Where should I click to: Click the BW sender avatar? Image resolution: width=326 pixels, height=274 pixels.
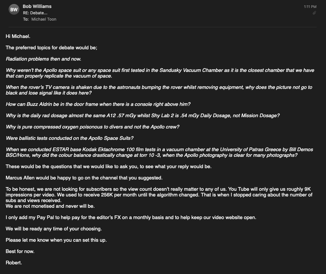pos(14,10)
